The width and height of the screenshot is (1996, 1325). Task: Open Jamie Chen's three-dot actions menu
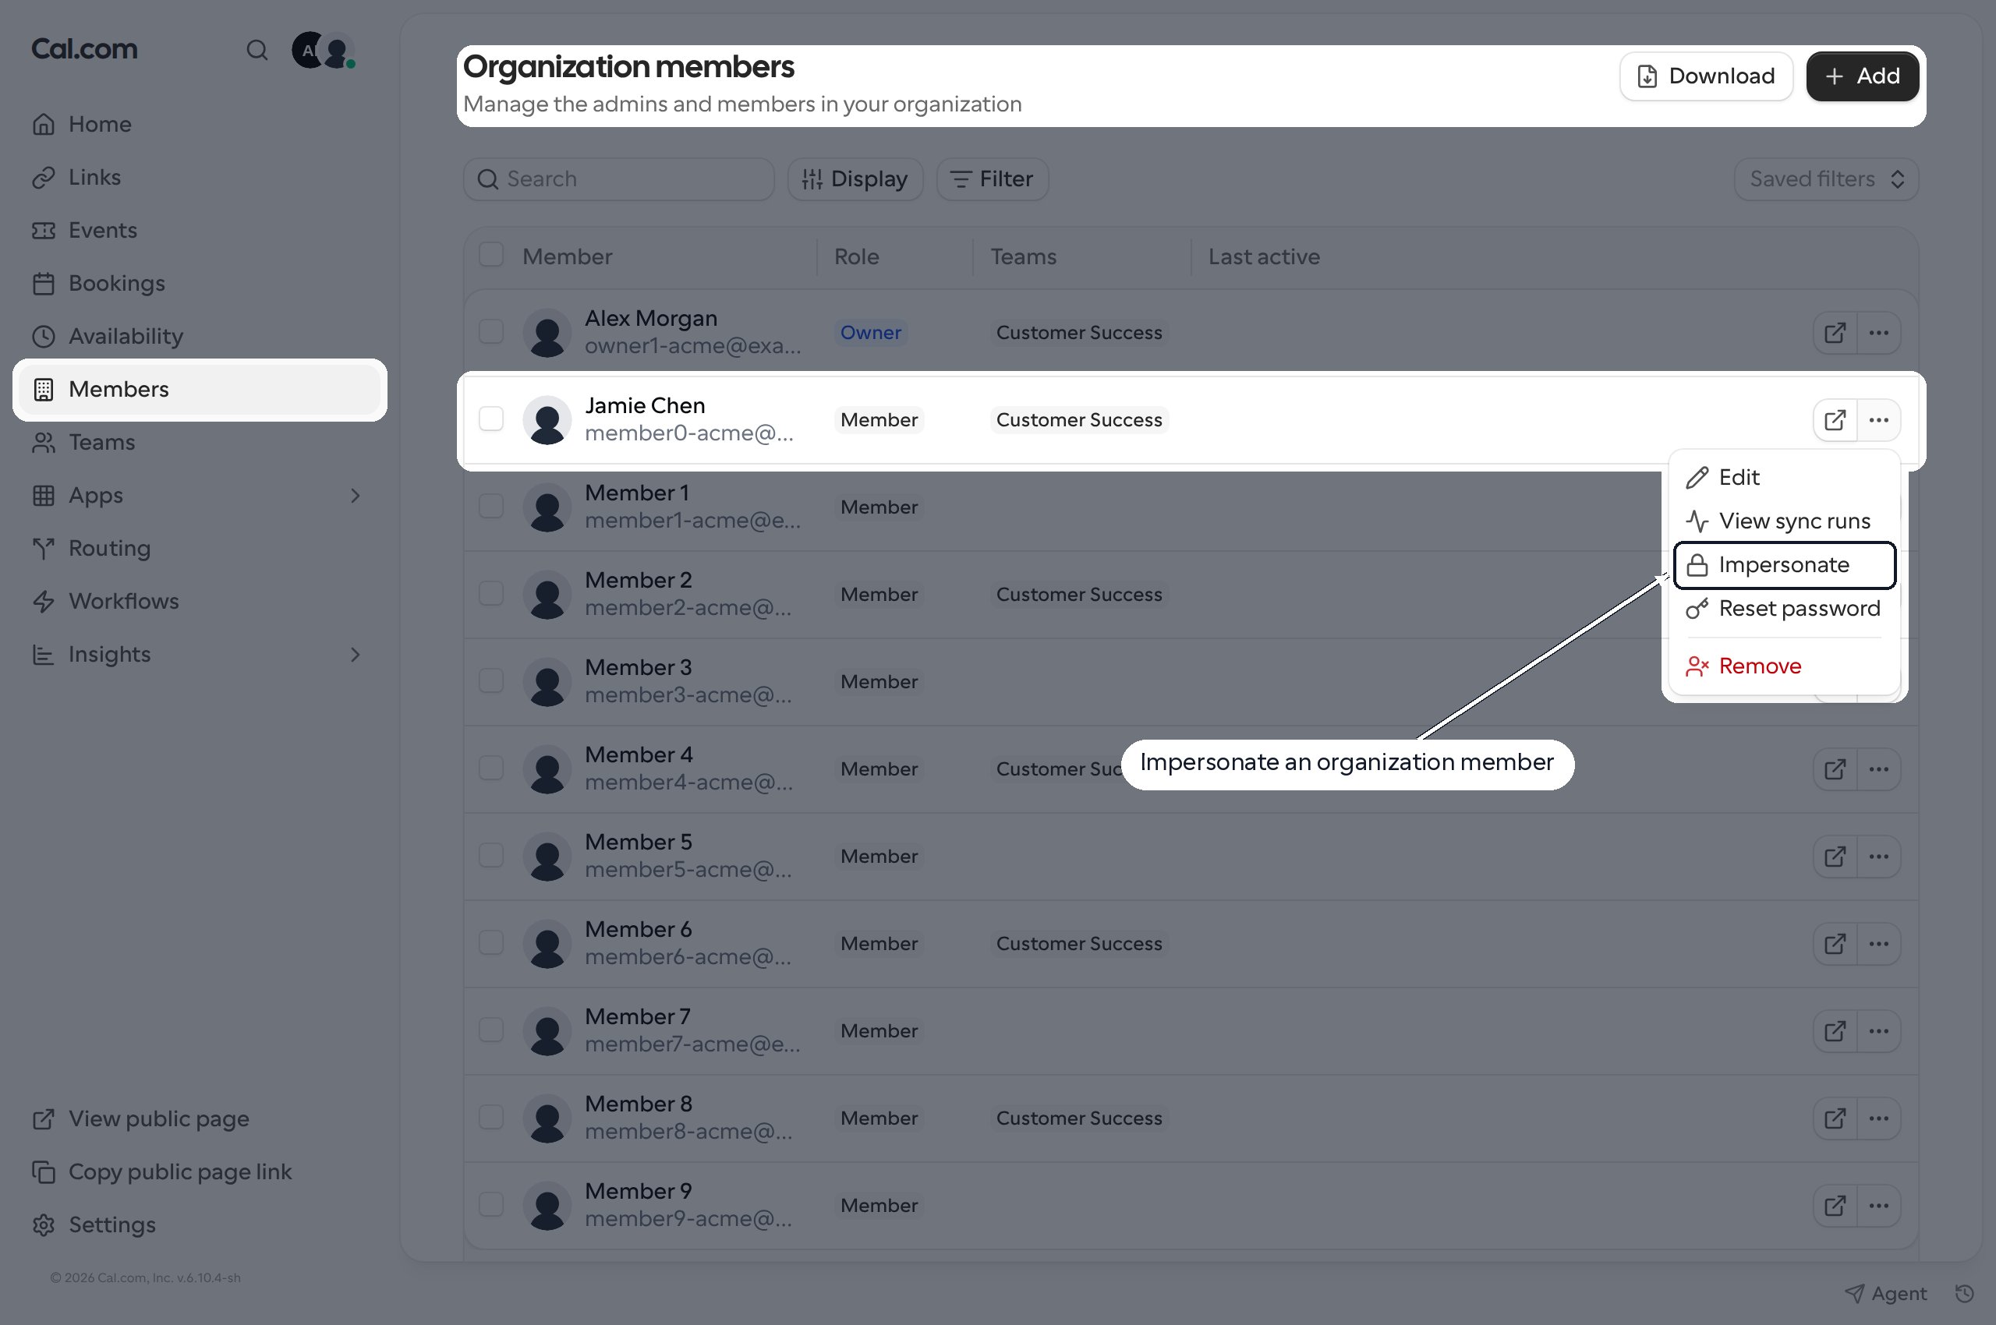[x=1878, y=420]
